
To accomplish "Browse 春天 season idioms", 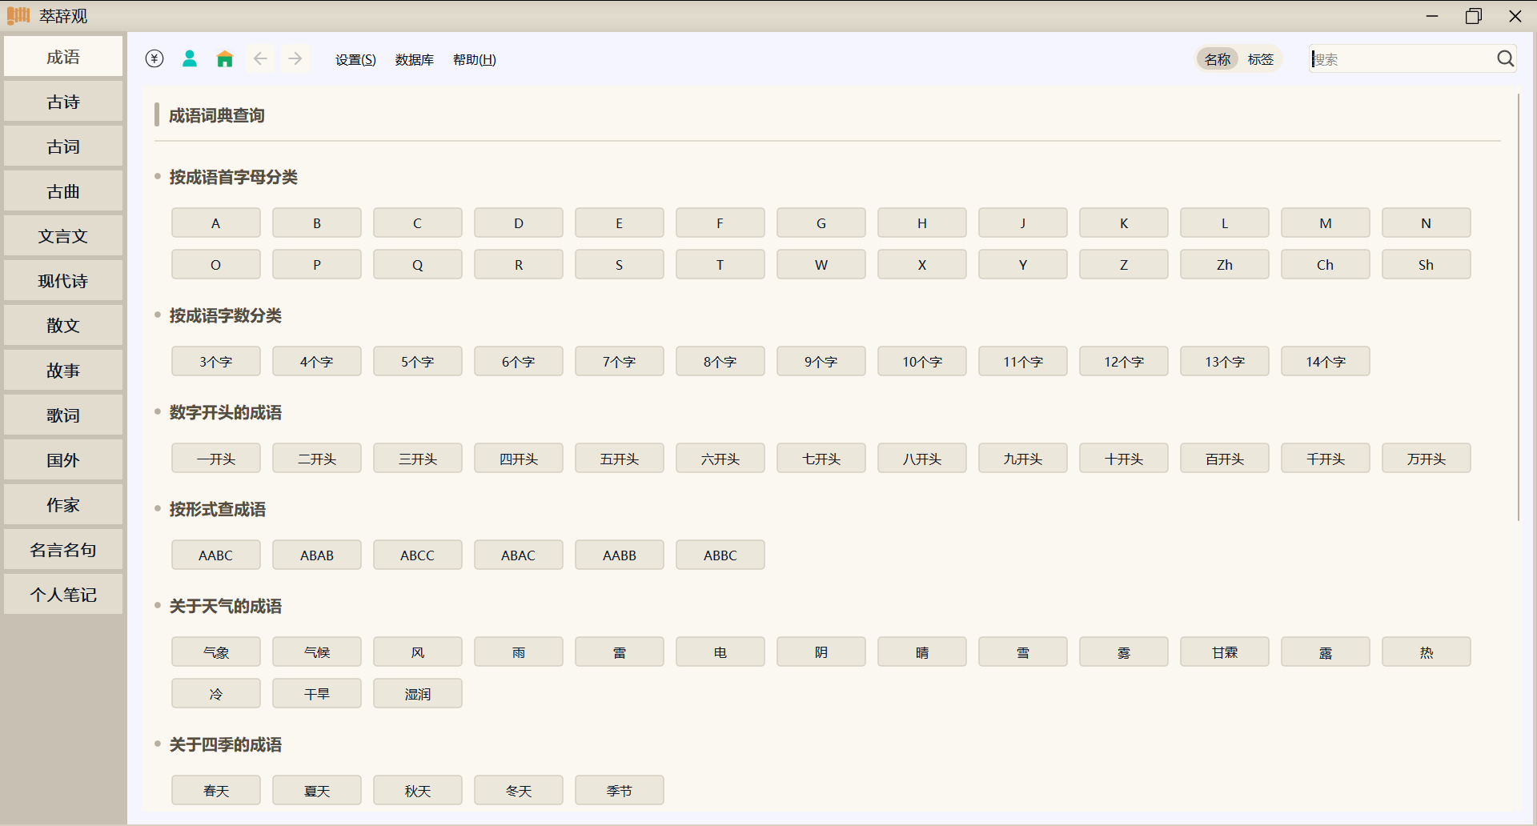I will tap(216, 790).
